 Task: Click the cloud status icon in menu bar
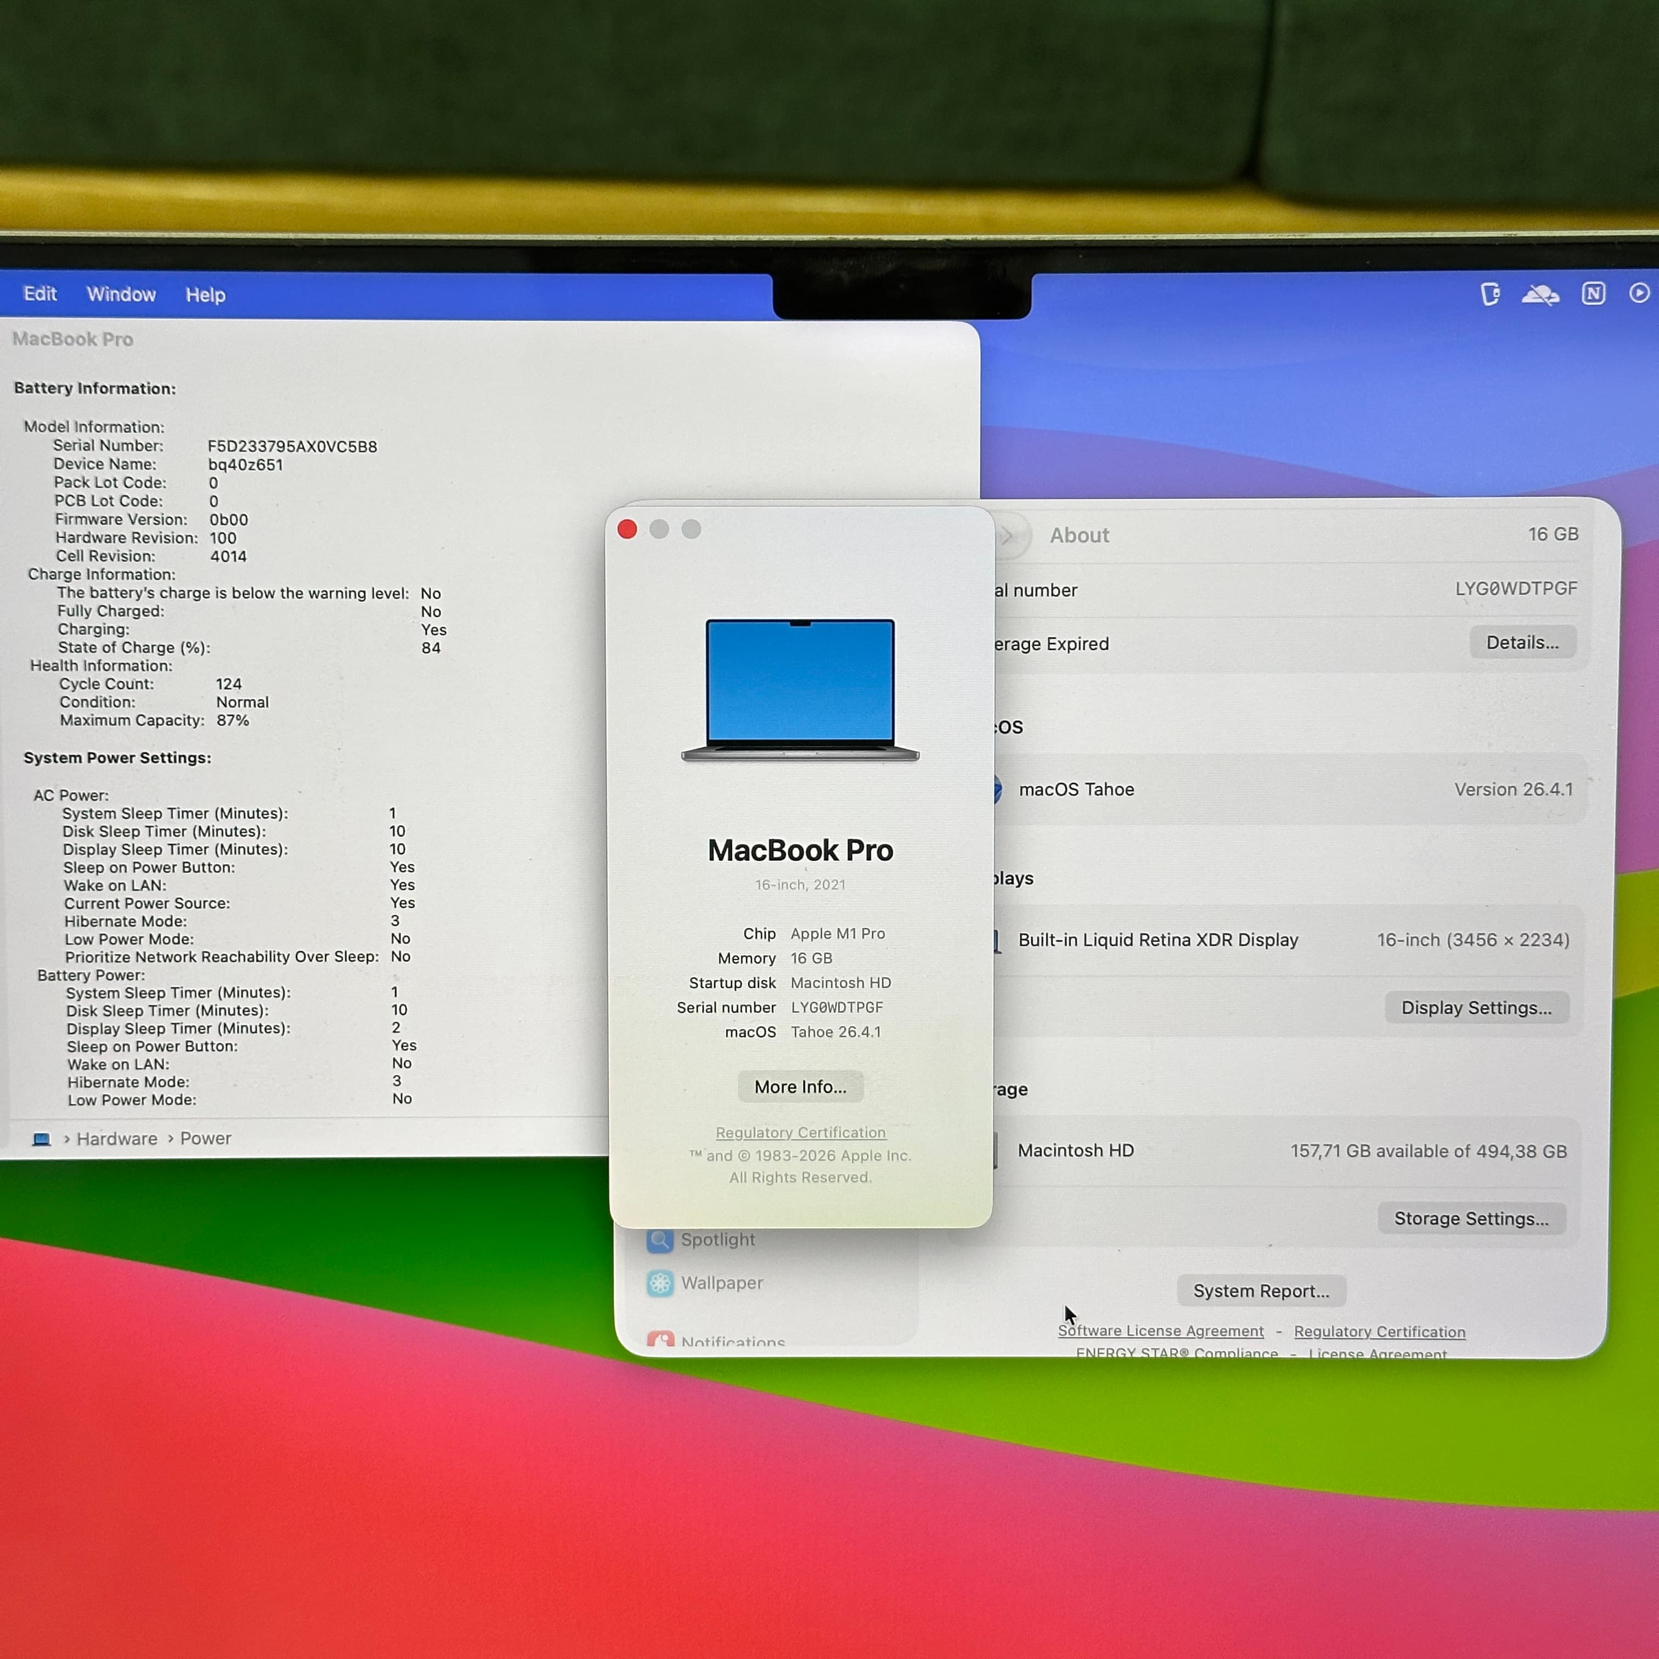pyautogui.click(x=1539, y=295)
